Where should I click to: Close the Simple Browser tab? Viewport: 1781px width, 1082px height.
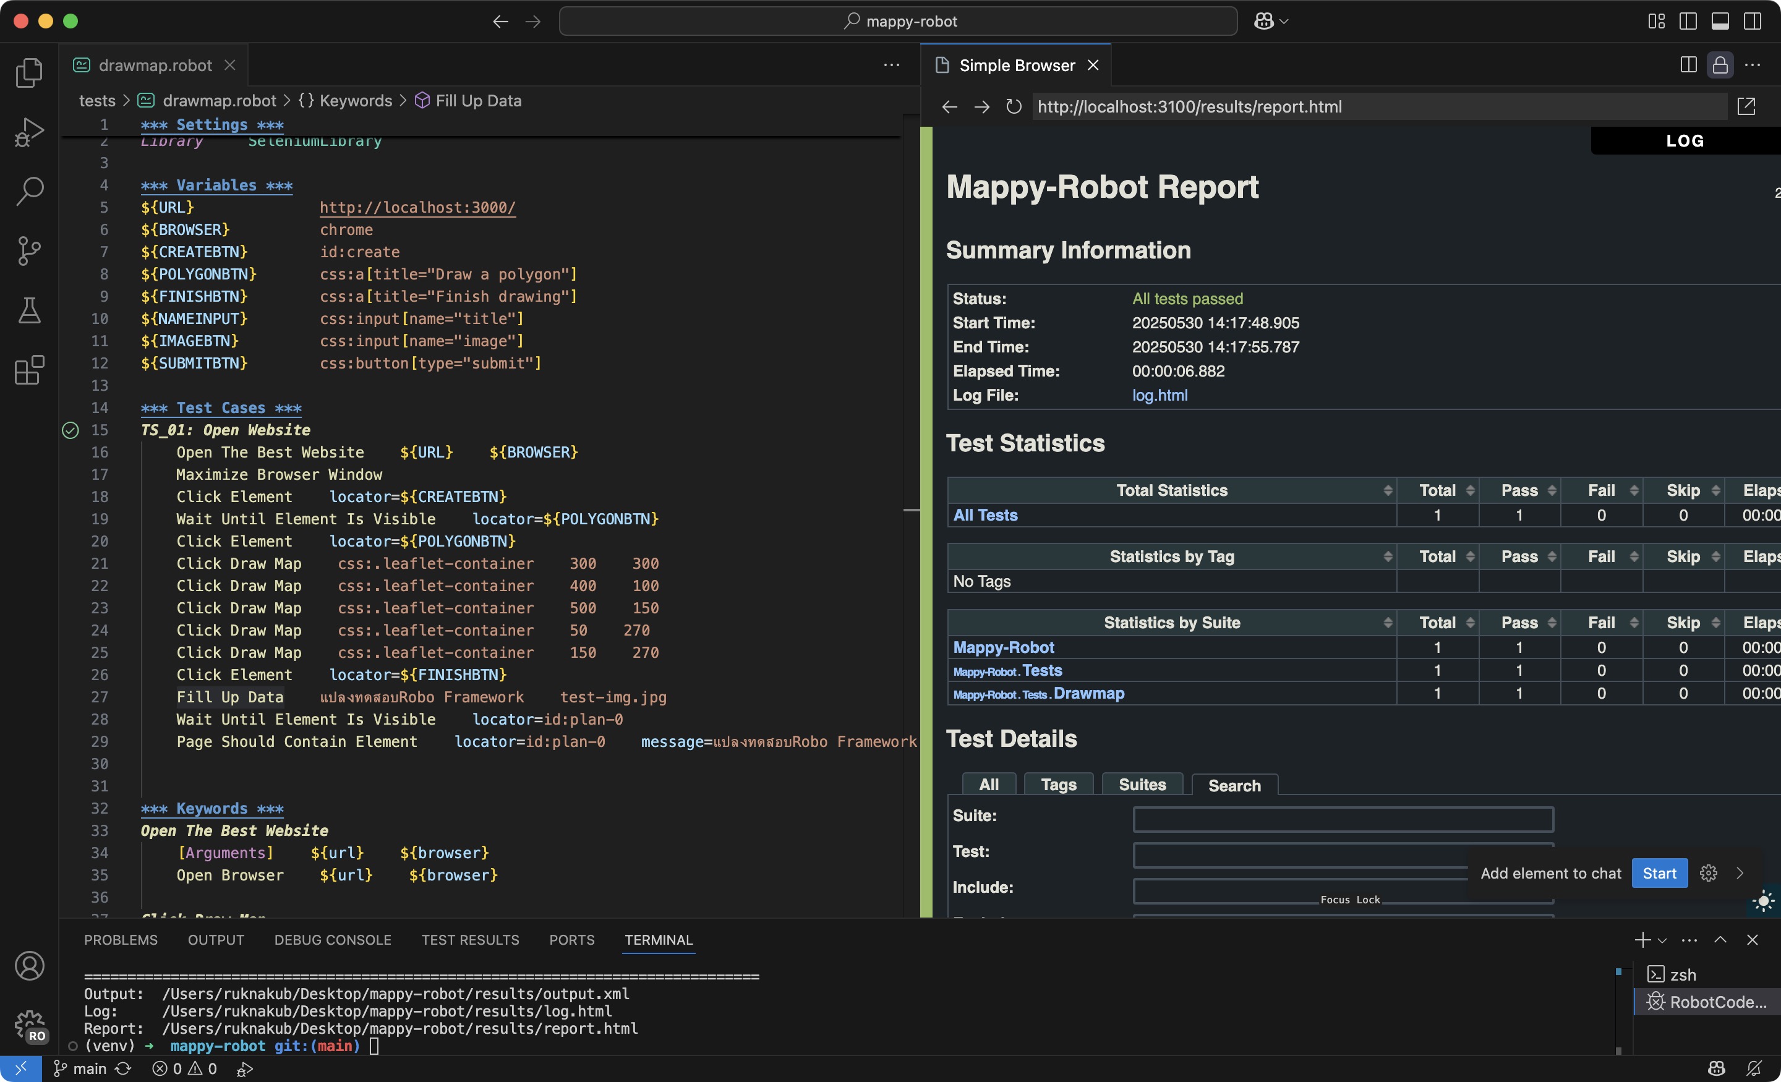[1093, 65]
